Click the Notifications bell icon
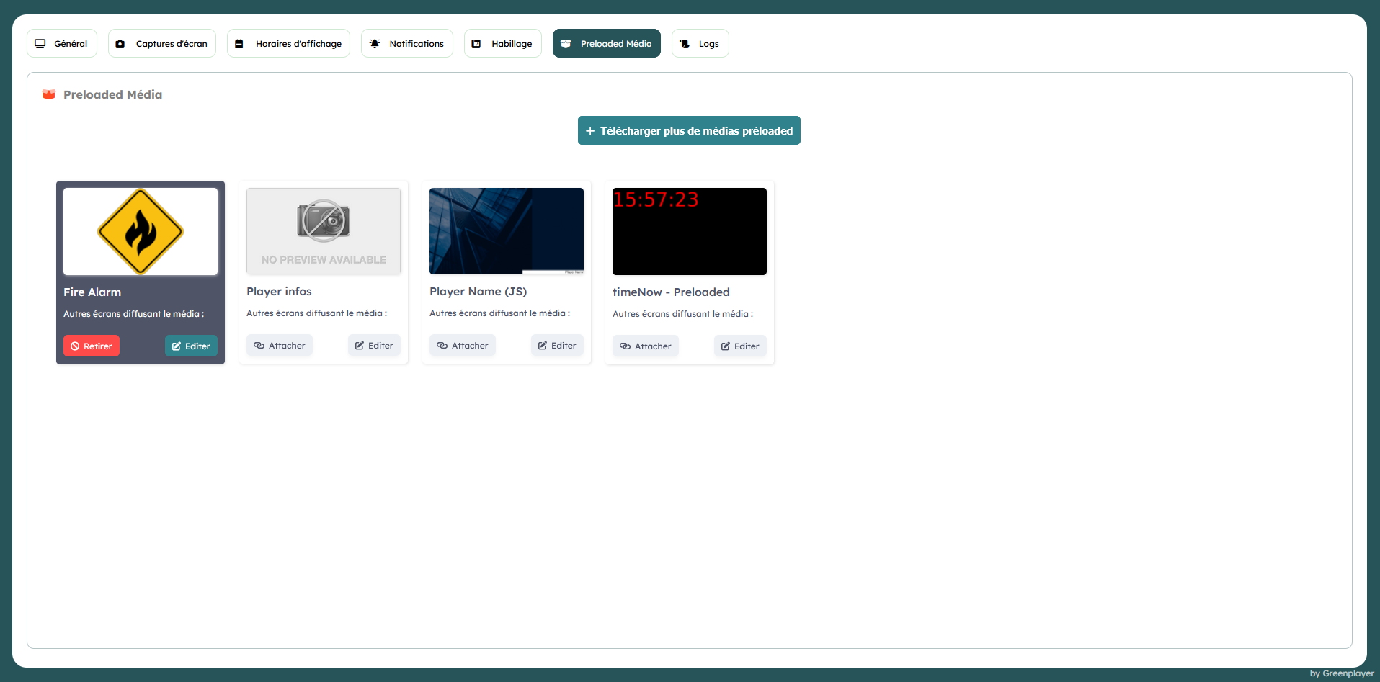Image resolution: width=1380 pixels, height=682 pixels. pyautogui.click(x=375, y=44)
